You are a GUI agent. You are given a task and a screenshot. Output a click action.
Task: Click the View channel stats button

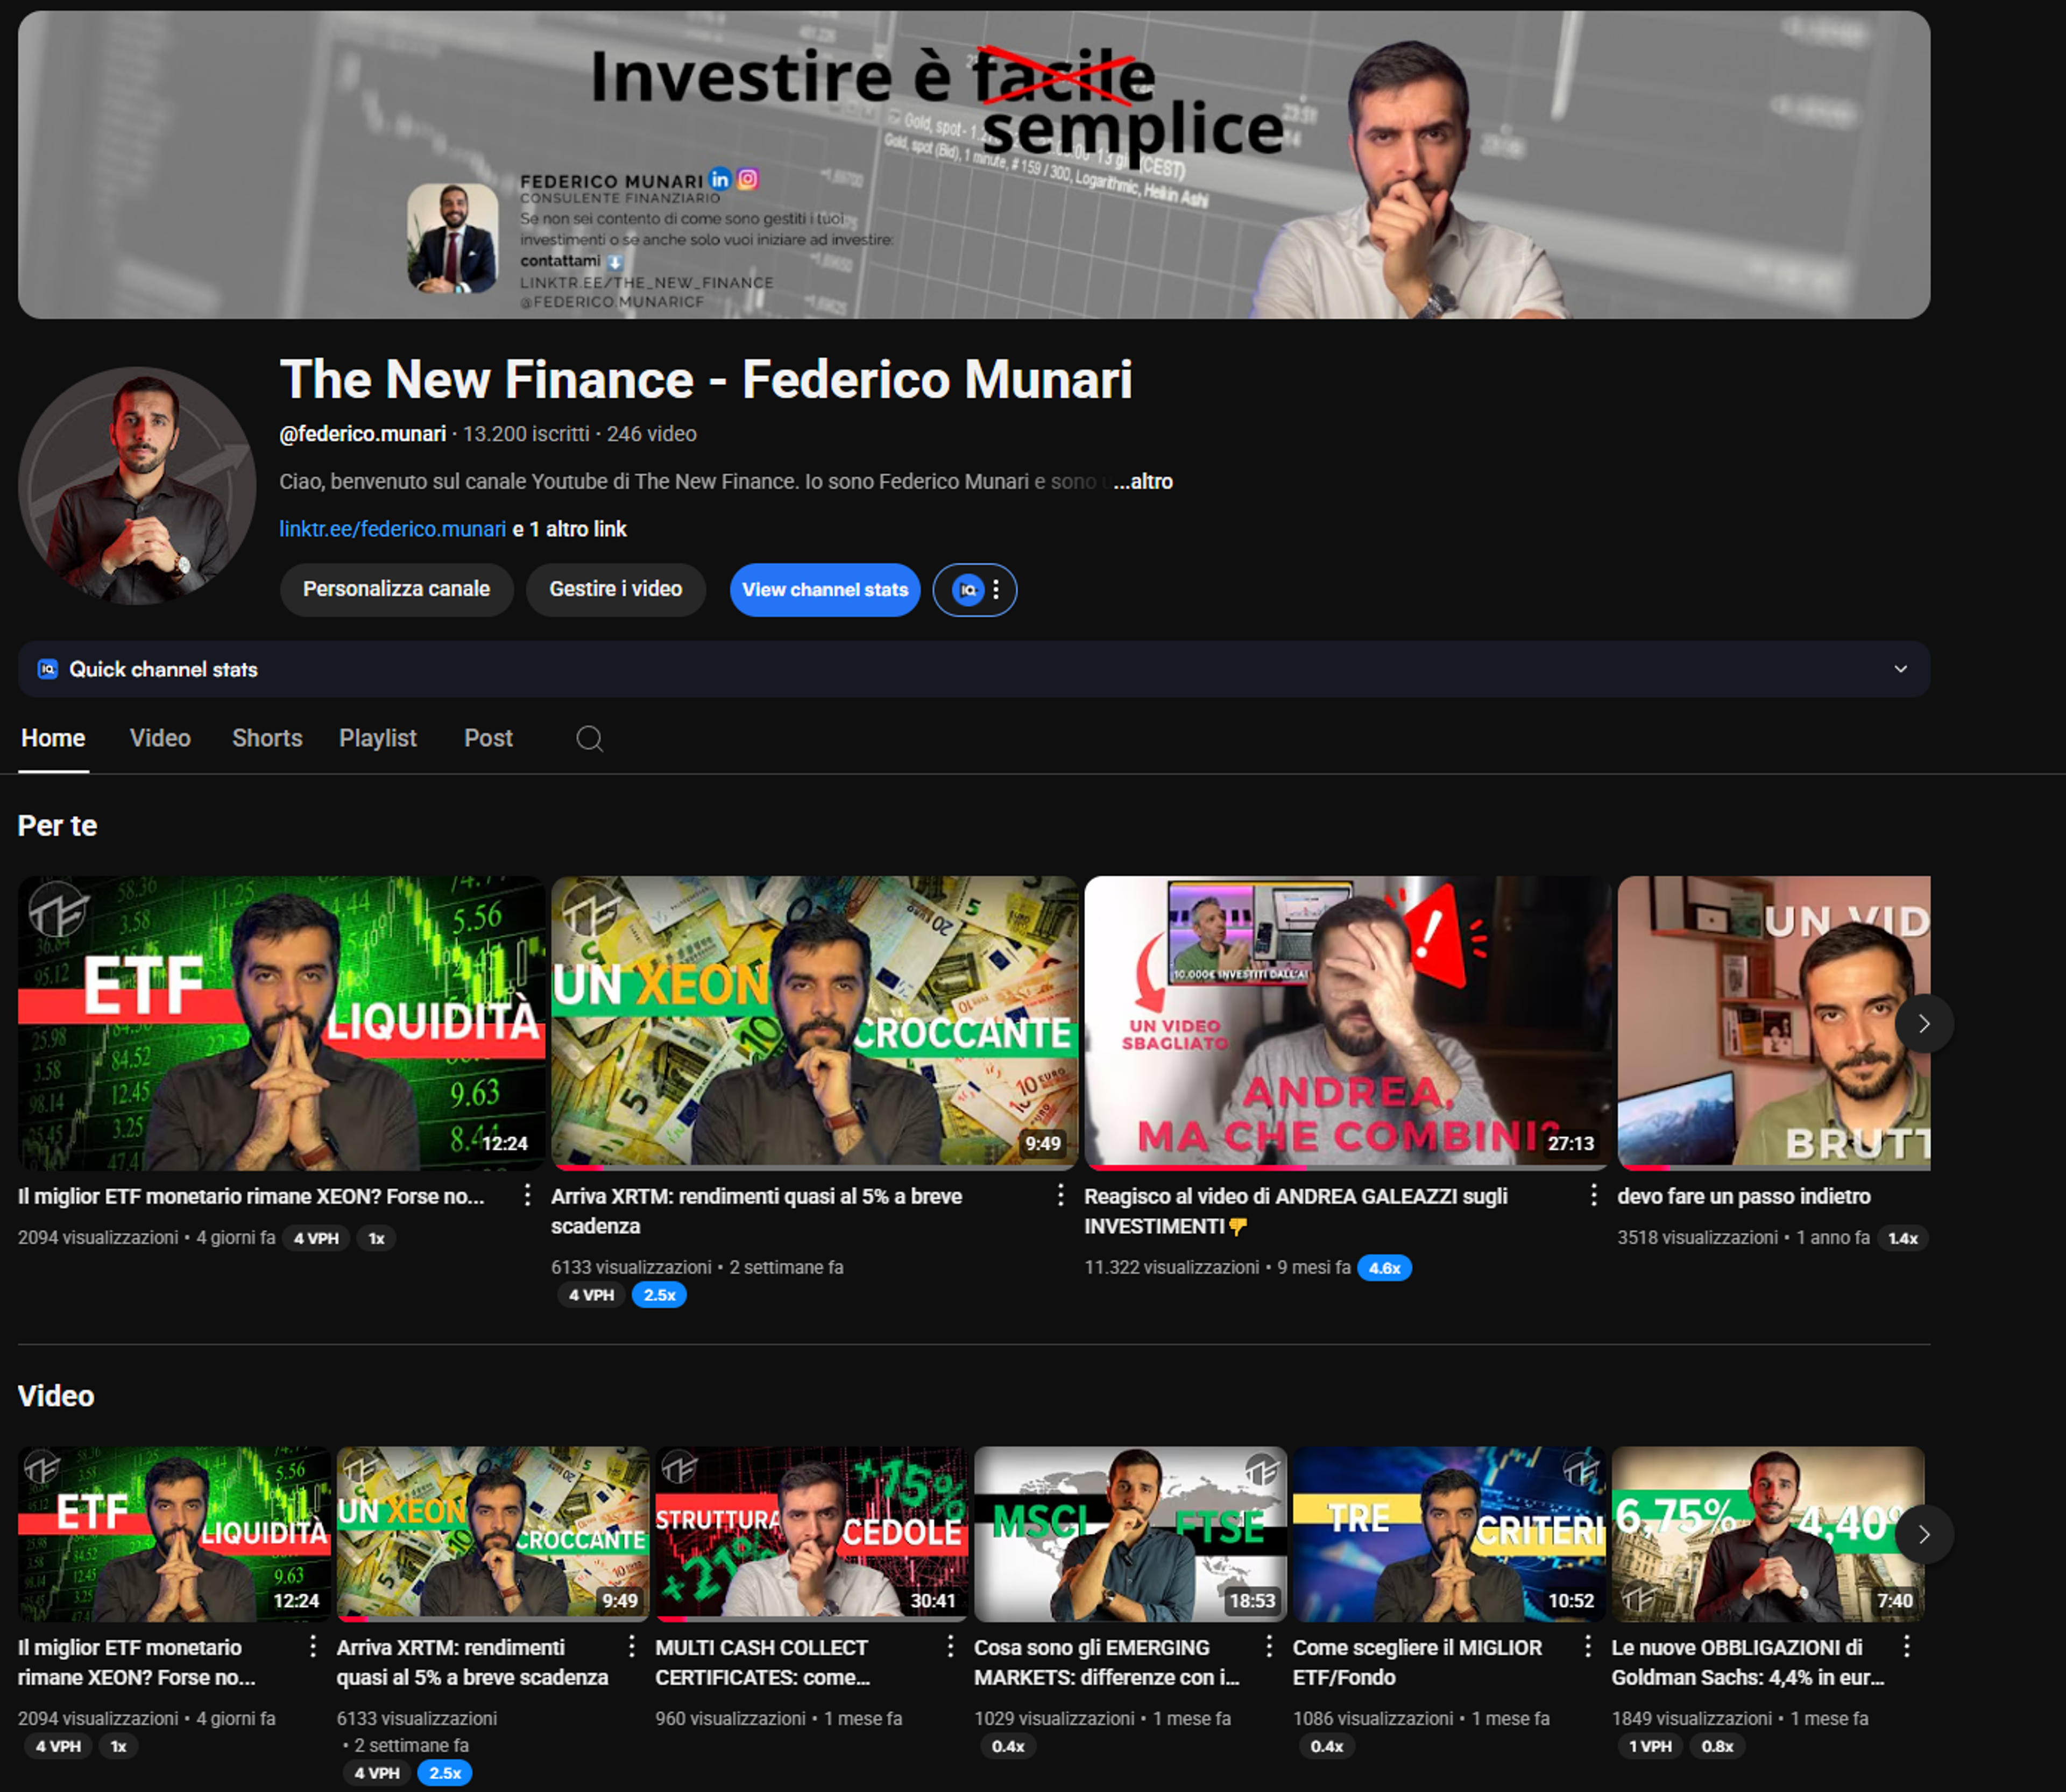click(x=825, y=590)
